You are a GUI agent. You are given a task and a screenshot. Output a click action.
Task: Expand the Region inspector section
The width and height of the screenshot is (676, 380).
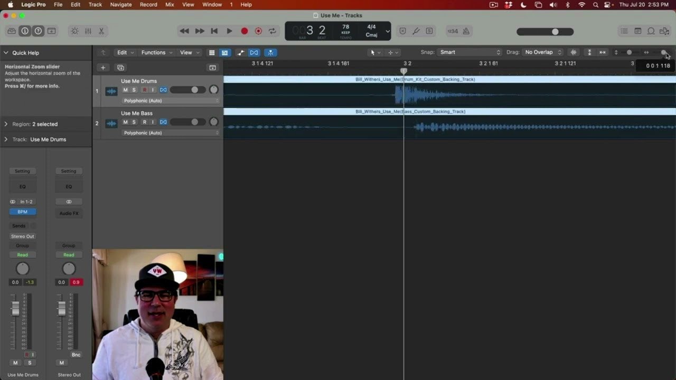6,124
